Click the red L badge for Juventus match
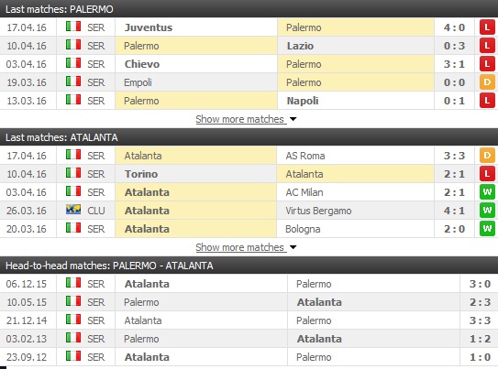This screenshot has height=369, width=498. pyautogui.click(x=487, y=27)
